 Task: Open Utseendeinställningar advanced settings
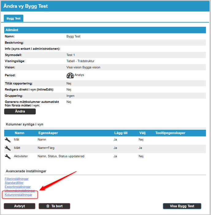[20, 191]
